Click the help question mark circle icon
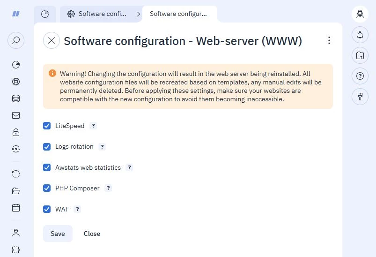The image size is (376, 257). click(x=360, y=76)
